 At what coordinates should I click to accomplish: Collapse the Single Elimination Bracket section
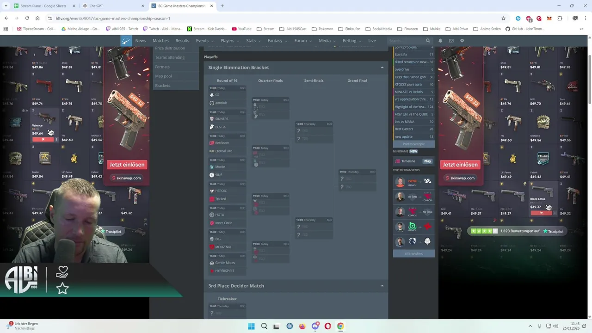(382, 68)
